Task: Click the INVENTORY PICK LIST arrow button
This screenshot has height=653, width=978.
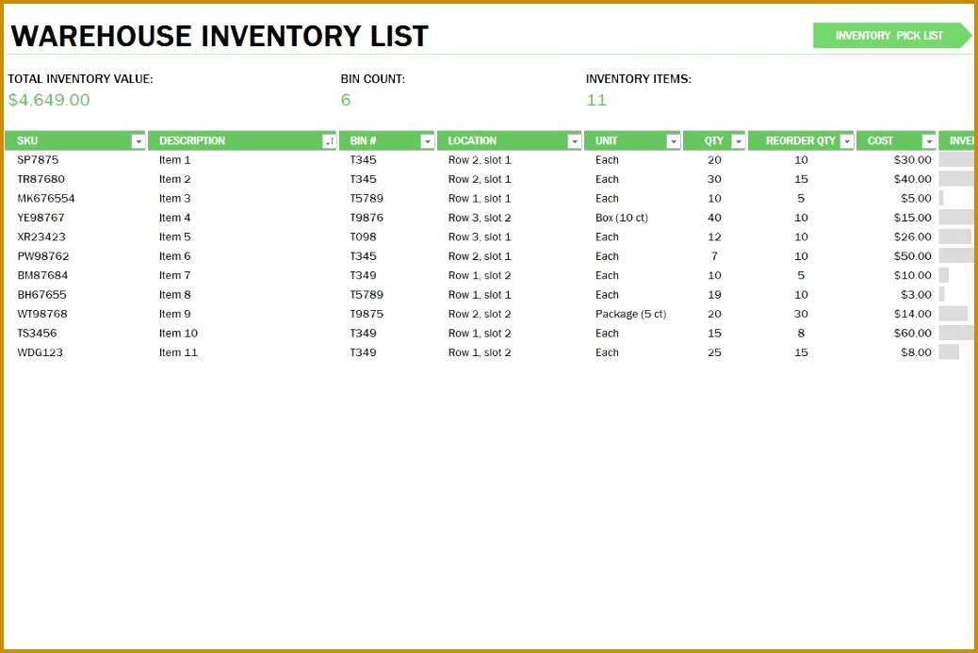Action: coord(891,35)
